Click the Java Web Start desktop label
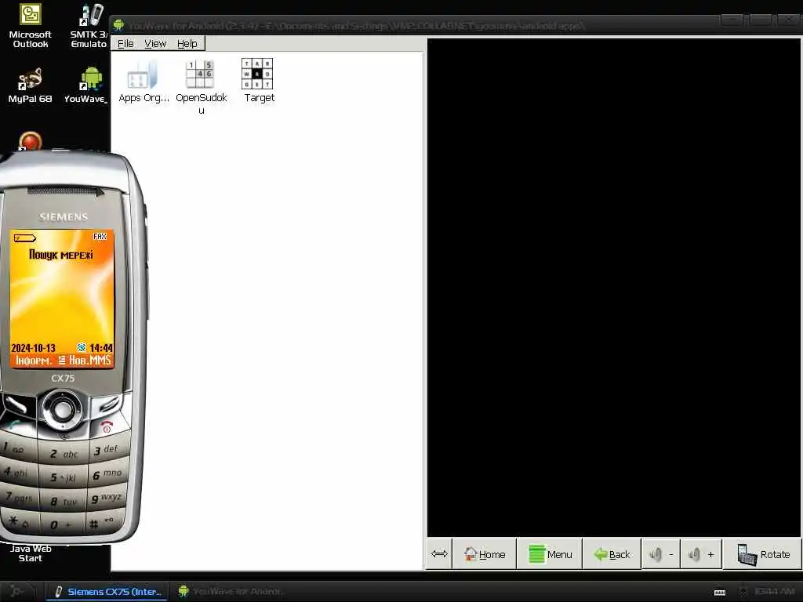Image resolution: width=803 pixels, height=602 pixels. tap(31, 553)
